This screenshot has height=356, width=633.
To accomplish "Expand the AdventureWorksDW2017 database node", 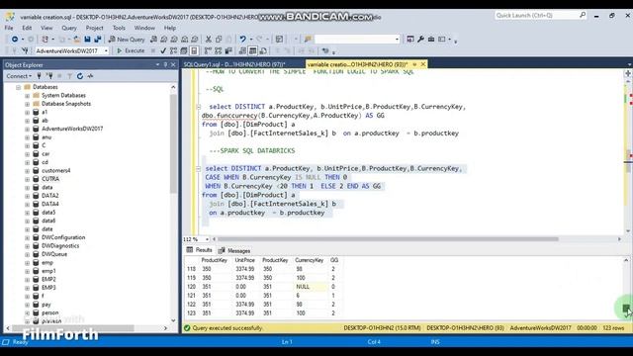I will pos(27,129).
